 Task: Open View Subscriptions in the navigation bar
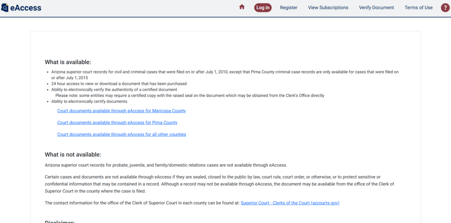328,7
